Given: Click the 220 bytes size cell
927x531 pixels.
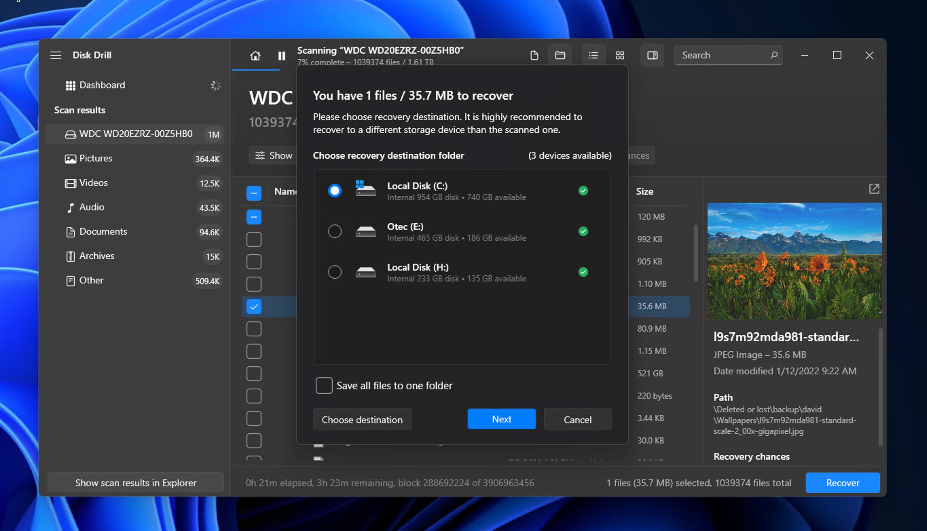Looking at the screenshot, I should (x=654, y=396).
